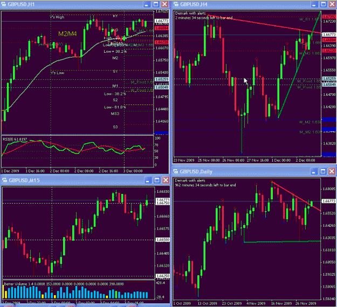
Task: Minimize the GBPUSD,Daily chart window
Action: (314, 171)
